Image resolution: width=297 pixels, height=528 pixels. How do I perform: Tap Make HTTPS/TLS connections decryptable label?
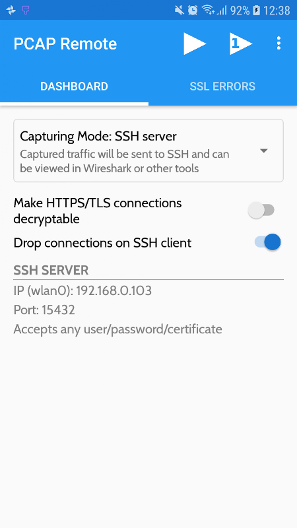click(x=98, y=211)
